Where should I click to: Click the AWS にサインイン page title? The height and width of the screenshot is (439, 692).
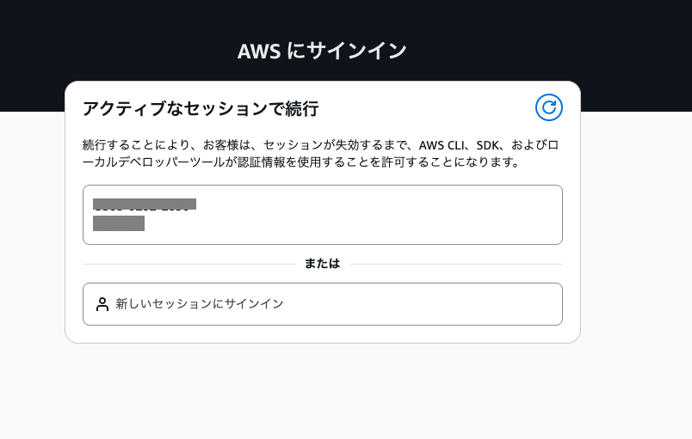click(322, 51)
